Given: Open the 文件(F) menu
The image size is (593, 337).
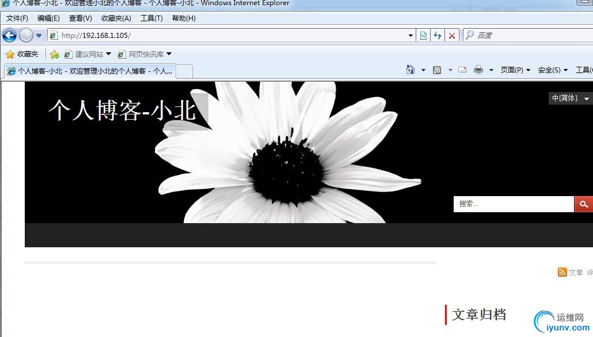Looking at the screenshot, I should (x=17, y=18).
